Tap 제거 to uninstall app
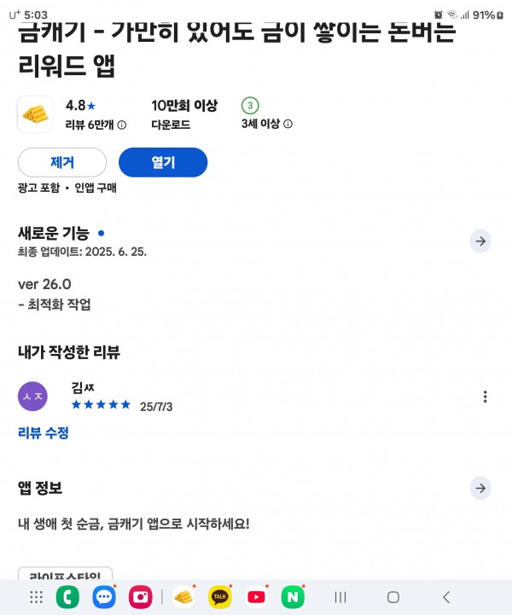 click(x=62, y=162)
